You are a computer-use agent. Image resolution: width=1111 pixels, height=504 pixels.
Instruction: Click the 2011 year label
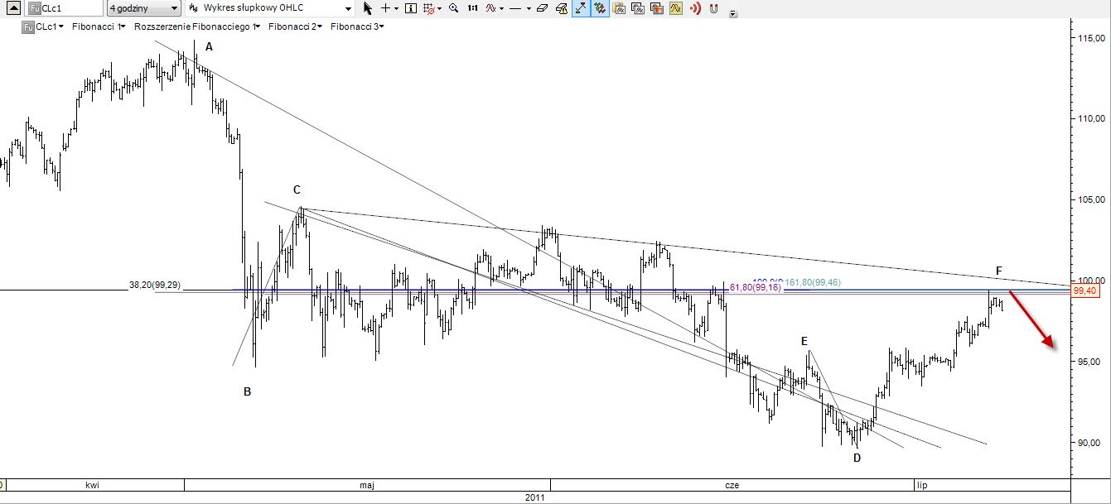click(x=535, y=497)
